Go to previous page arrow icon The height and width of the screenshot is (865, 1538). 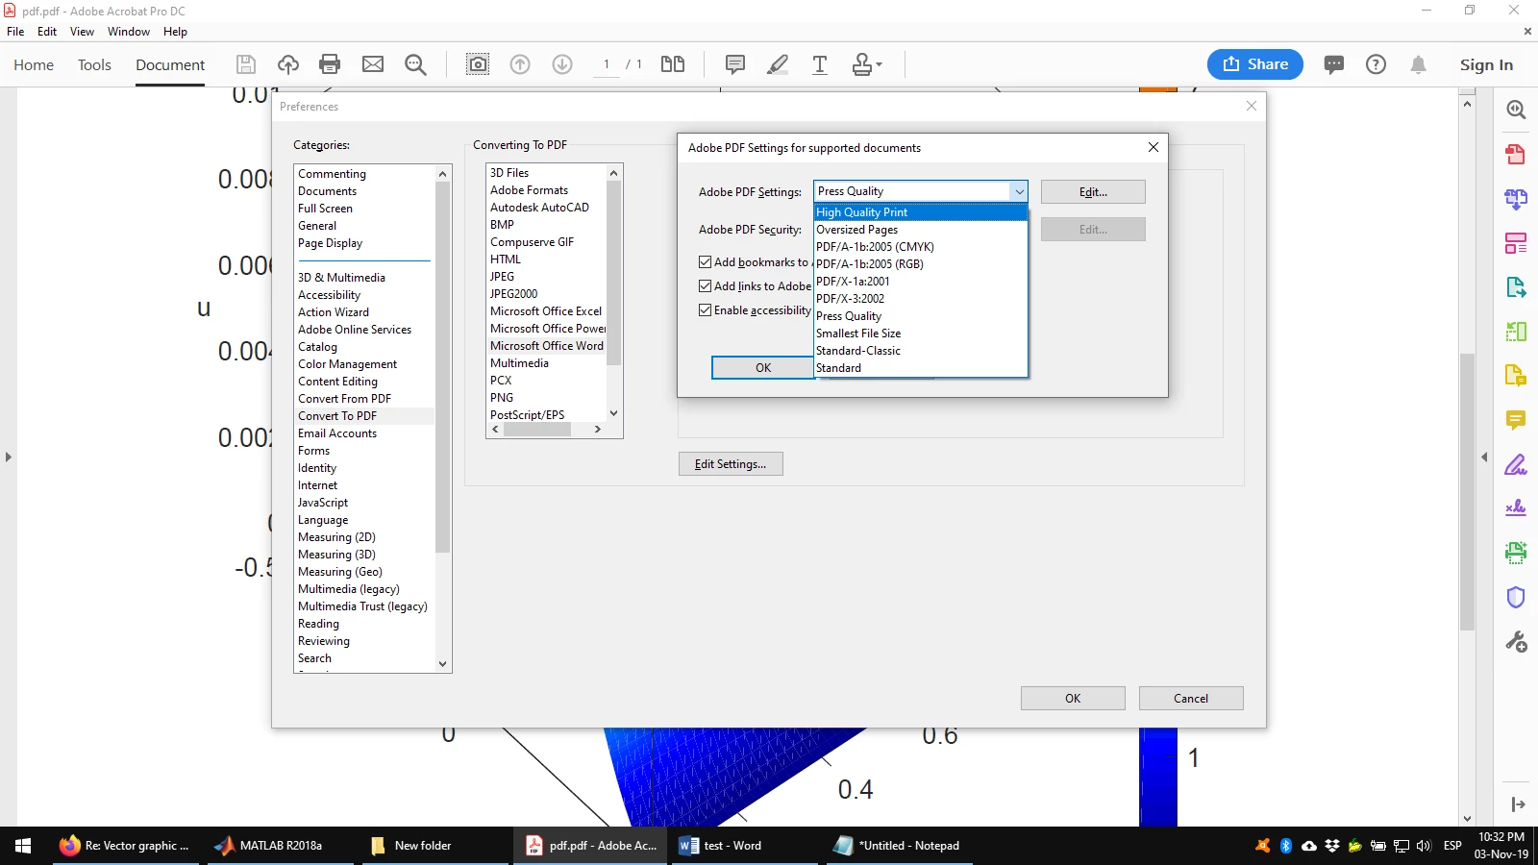click(520, 64)
